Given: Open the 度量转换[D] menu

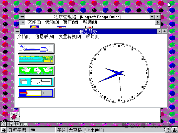Looking at the screenshot, I should pyautogui.click(x=70, y=37).
